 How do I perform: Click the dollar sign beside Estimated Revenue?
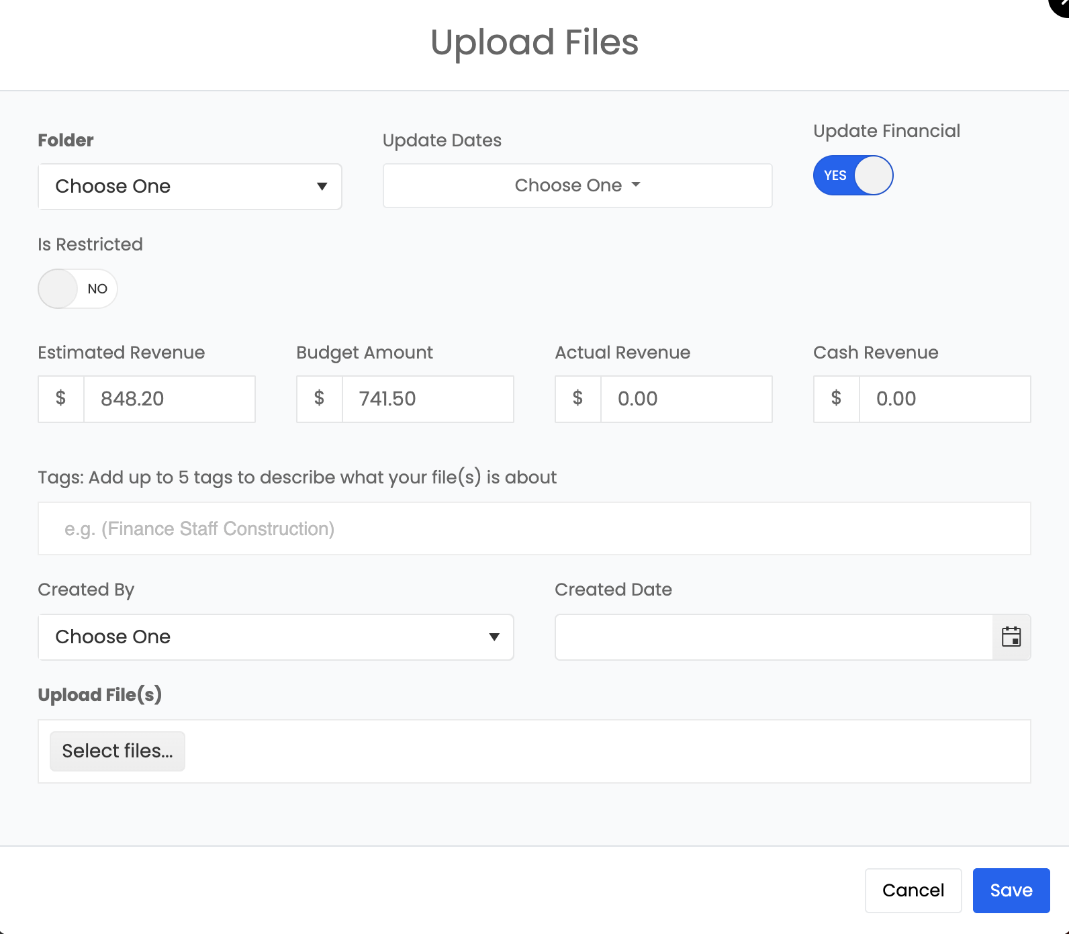click(61, 399)
